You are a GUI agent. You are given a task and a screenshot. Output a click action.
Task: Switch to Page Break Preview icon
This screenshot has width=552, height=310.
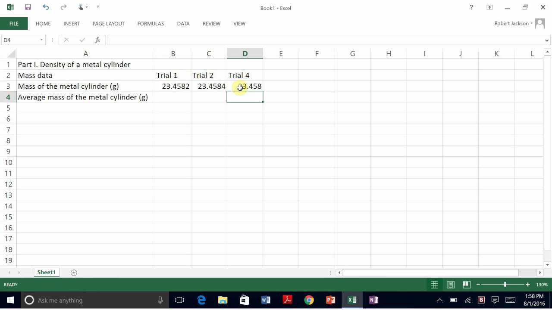(x=466, y=285)
